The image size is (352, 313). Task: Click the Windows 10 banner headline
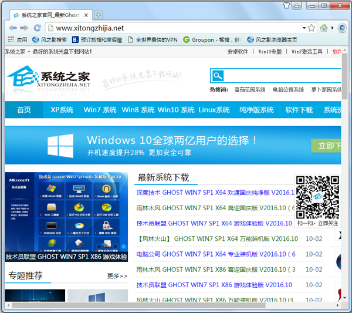172,140
